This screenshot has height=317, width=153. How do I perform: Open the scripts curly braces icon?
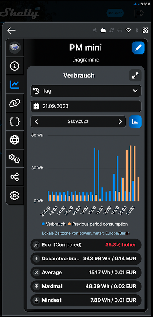coord(15,121)
